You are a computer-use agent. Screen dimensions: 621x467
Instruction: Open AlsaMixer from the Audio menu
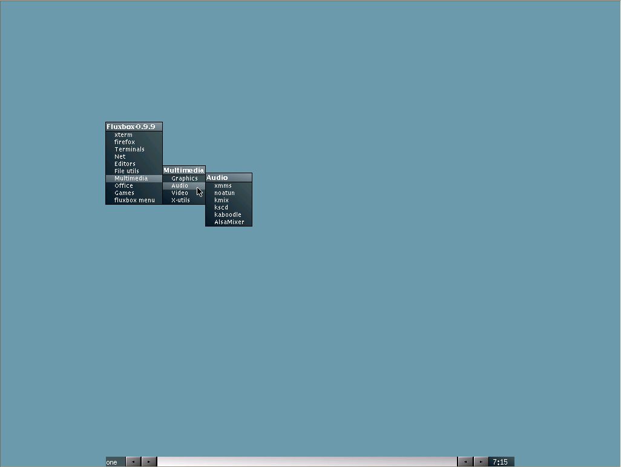(x=229, y=222)
